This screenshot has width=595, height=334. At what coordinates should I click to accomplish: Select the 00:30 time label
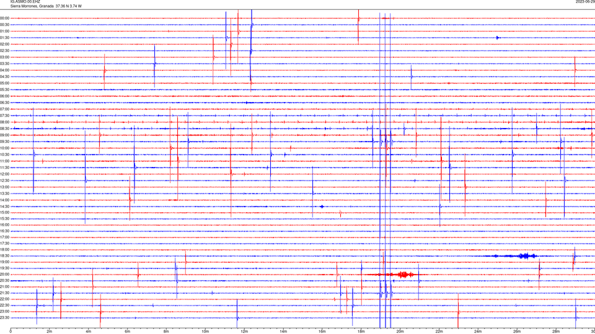[4, 25]
